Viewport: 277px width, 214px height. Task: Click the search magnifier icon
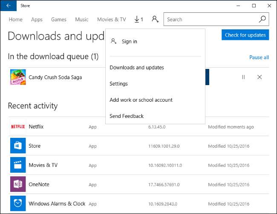[263, 20]
